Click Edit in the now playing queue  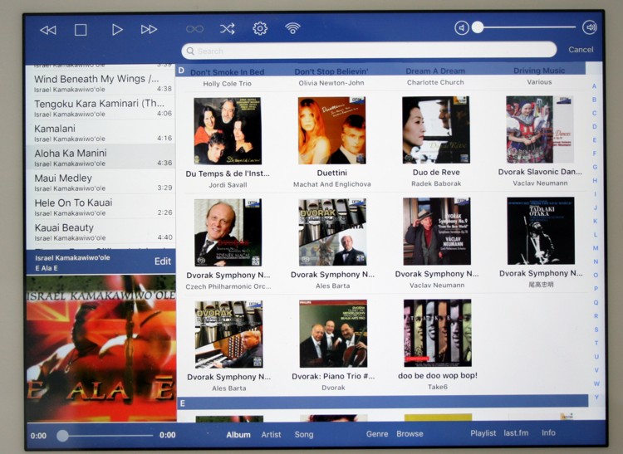point(163,261)
